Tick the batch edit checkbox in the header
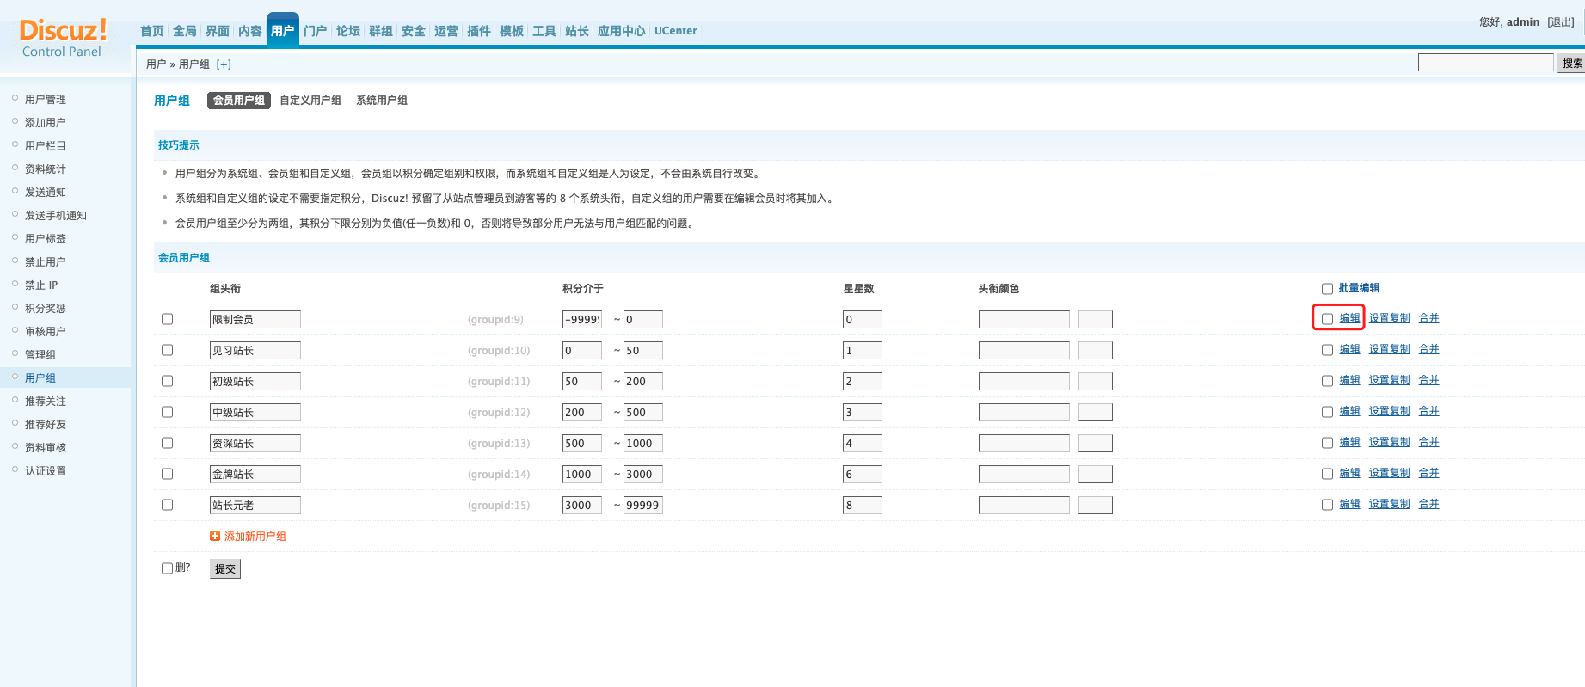The image size is (1585, 687). pos(1327,289)
